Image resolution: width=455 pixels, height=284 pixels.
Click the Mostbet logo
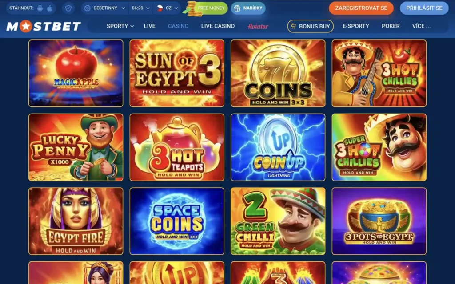[44, 26]
